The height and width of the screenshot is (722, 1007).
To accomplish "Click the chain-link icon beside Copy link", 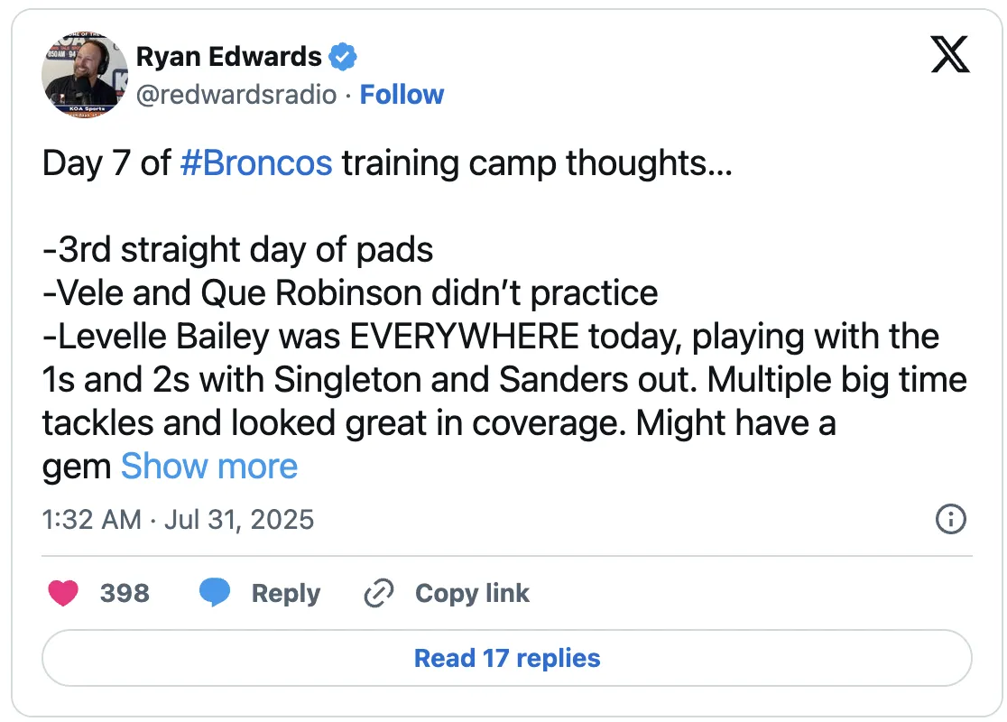I will [379, 592].
